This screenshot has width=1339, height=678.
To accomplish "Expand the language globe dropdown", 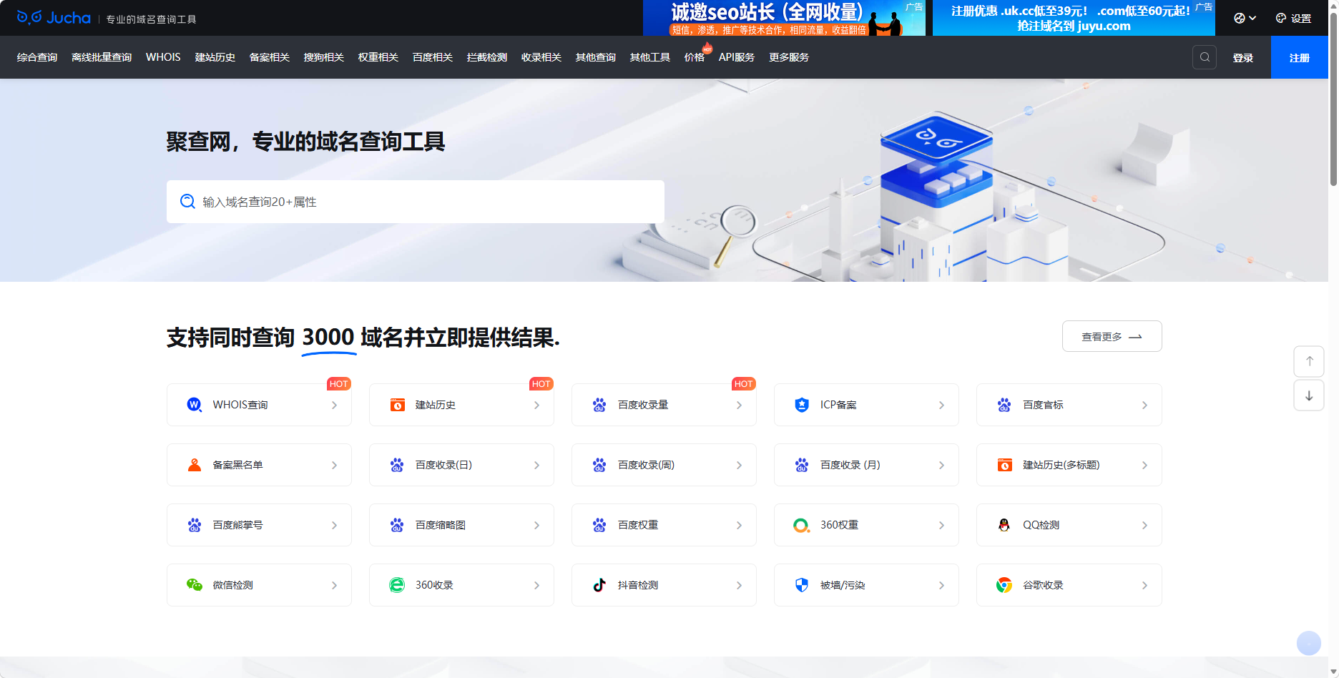I will (x=1244, y=18).
